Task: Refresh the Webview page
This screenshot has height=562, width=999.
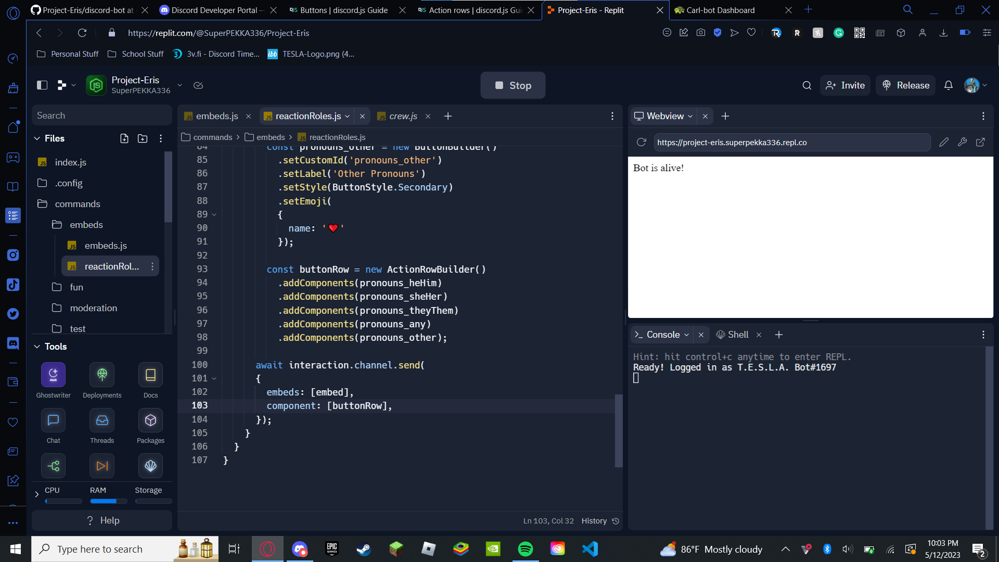Action: point(642,143)
